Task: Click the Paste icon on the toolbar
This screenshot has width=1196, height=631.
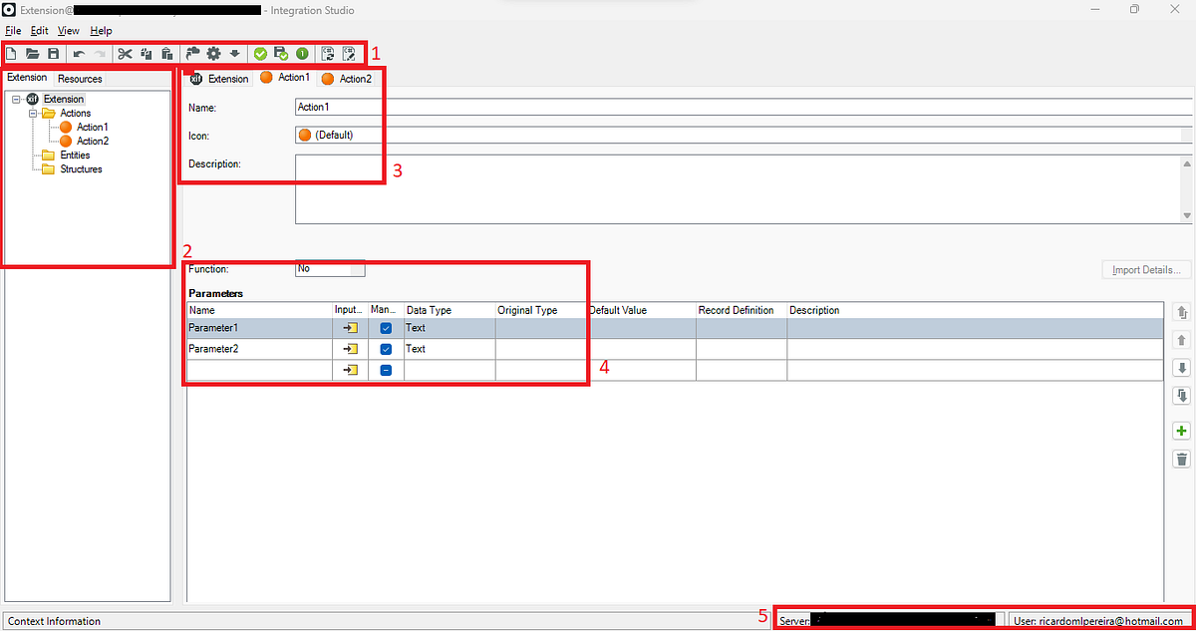Action: (166, 53)
